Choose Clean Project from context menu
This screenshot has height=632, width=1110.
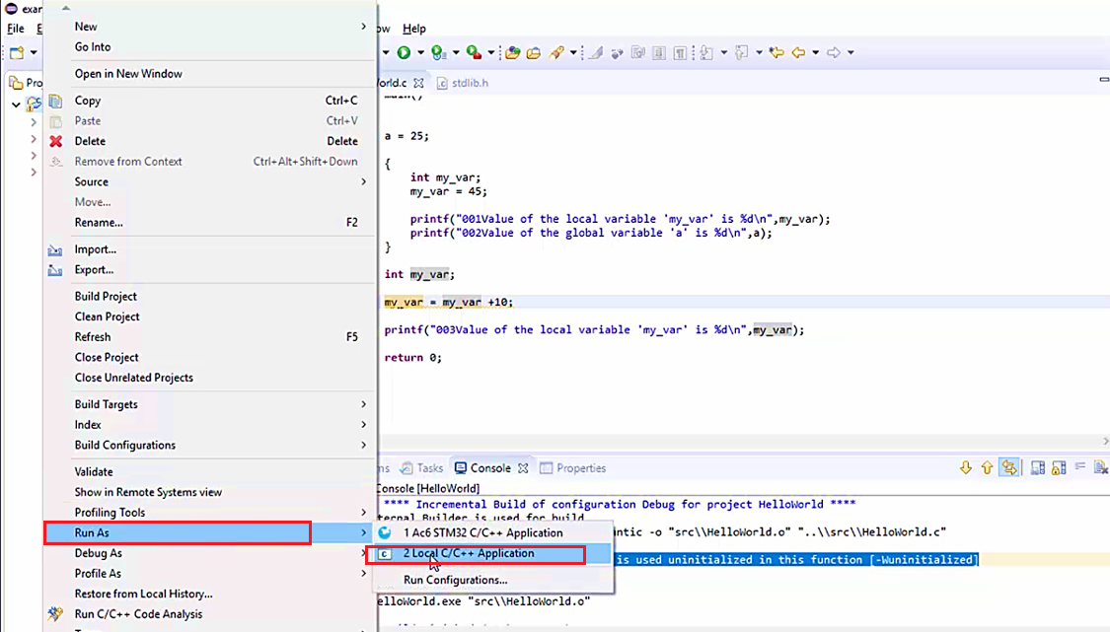(210, 317)
